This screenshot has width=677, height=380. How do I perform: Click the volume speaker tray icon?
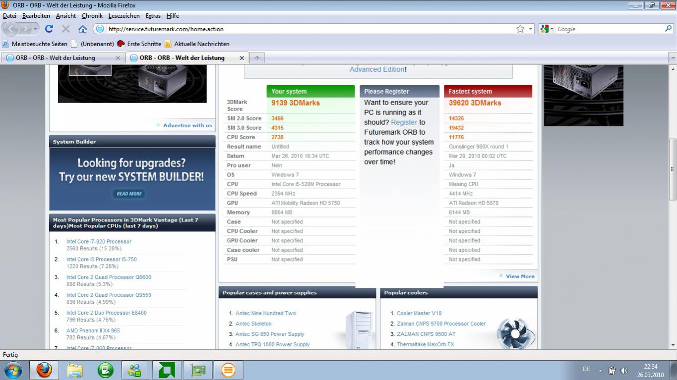coord(624,370)
